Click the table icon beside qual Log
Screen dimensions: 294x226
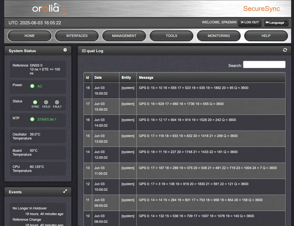coord(84,51)
